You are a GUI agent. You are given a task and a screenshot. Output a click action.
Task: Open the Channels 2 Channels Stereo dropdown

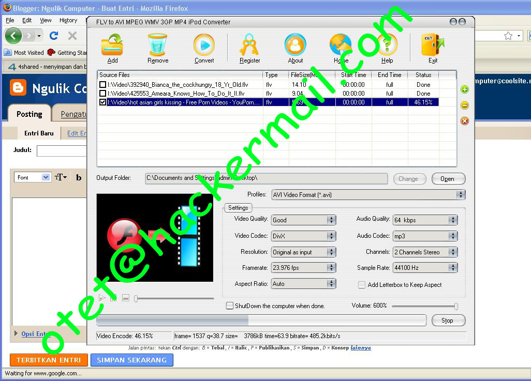pyautogui.click(x=425, y=252)
